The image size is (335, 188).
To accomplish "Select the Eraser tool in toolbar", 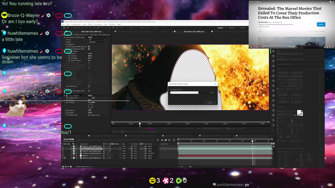I will tap(113, 28).
